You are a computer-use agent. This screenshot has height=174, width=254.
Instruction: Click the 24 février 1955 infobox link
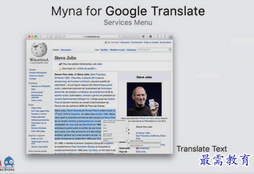pyautogui.click(x=143, y=133)
